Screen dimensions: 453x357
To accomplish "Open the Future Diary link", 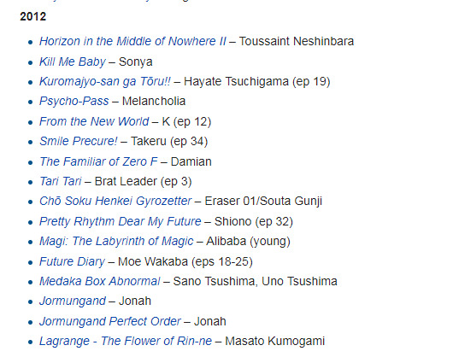I will 72,261.
